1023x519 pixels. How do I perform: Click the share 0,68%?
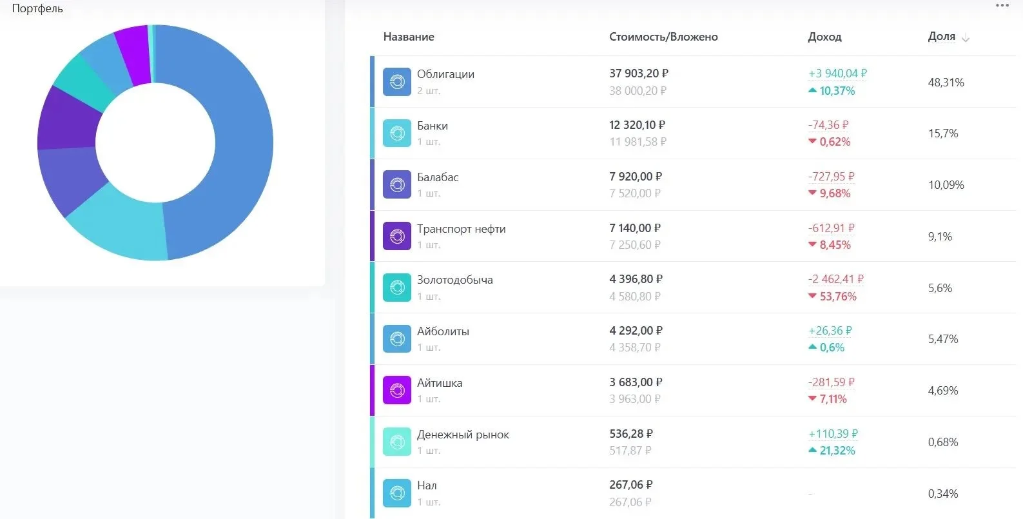click(x=943, y=442)
